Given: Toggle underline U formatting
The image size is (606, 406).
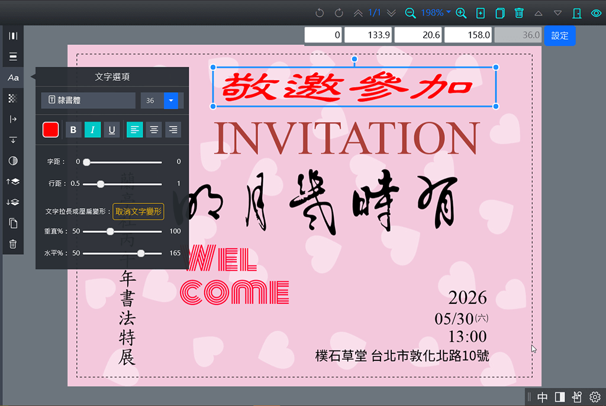Looking at the screenshot, I should (x=112, y=129).
